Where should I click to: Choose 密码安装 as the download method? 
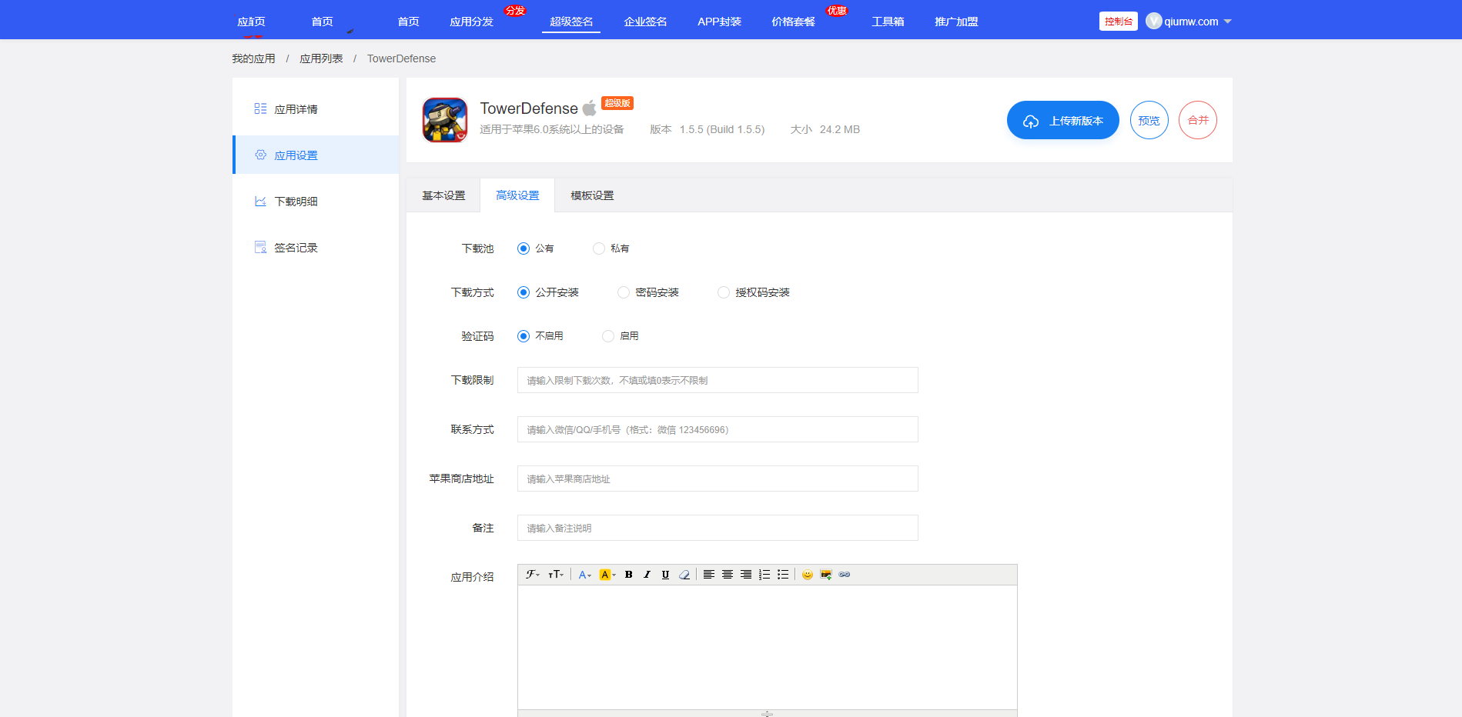624,292
